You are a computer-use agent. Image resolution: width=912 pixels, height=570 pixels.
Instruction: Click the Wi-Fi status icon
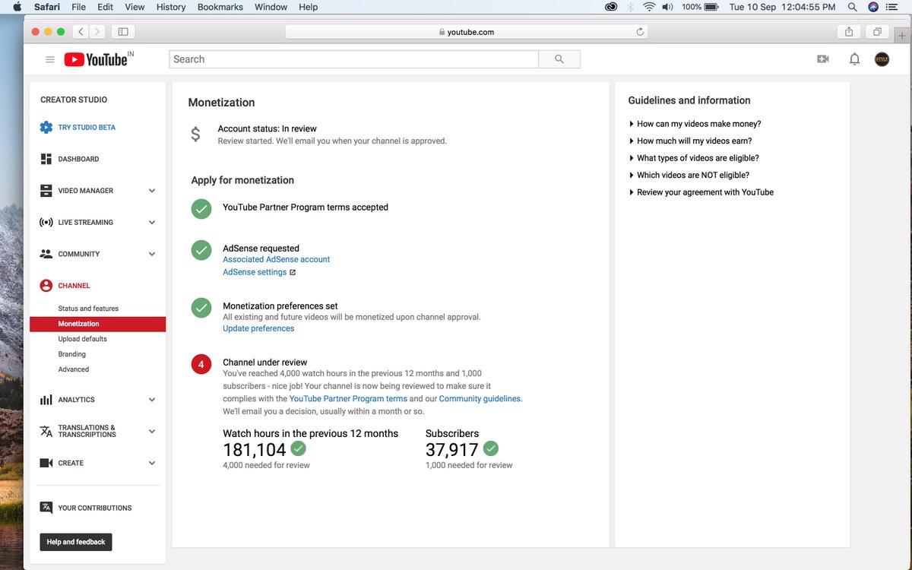(649, 7)
